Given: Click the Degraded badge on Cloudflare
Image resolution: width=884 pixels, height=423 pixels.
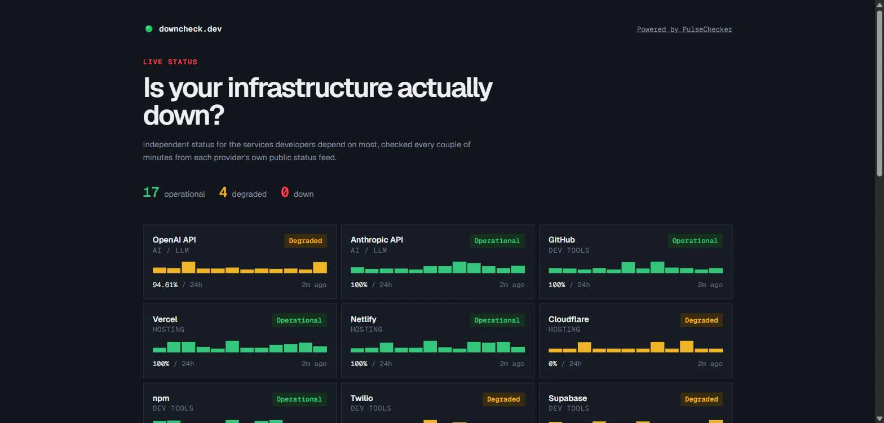Looking at the screenshot, I should (701, 320).
